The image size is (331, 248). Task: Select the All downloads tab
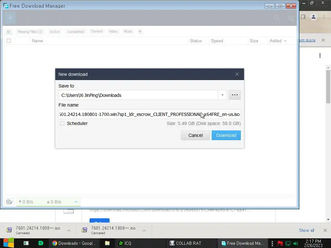8,32
